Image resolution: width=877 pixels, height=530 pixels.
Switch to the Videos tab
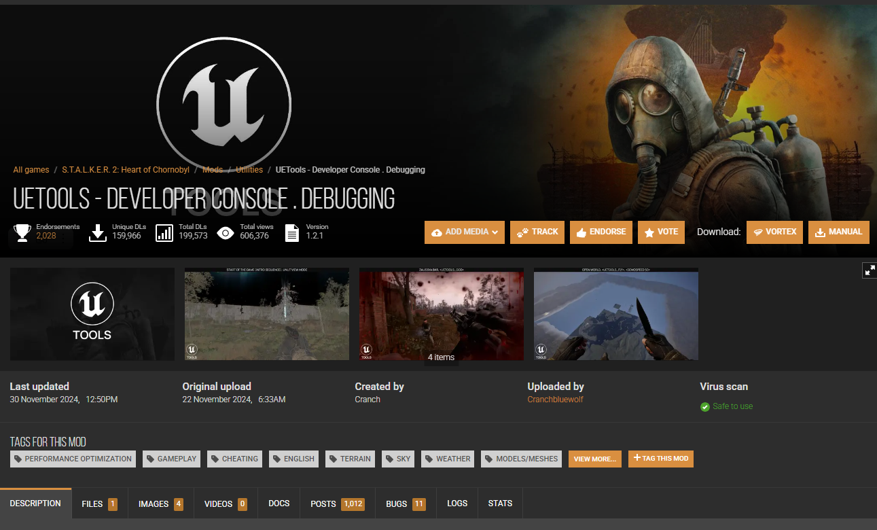(226, 504)
